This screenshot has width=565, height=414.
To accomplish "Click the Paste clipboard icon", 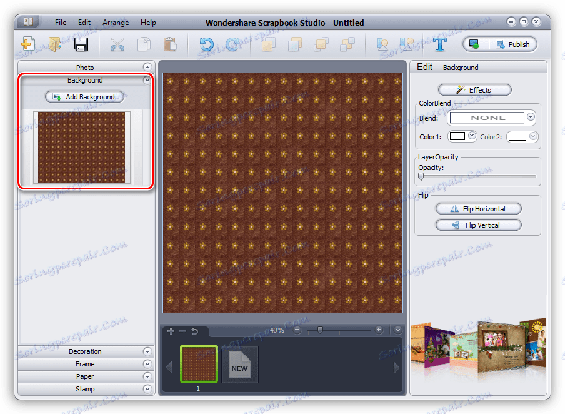I will click(x=170, y=45).
